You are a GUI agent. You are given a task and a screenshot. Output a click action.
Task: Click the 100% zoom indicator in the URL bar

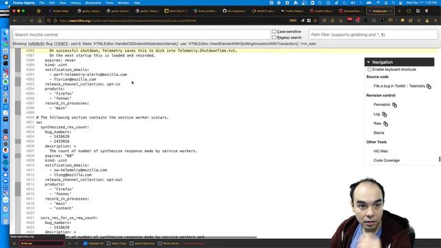tap(293, 21)
